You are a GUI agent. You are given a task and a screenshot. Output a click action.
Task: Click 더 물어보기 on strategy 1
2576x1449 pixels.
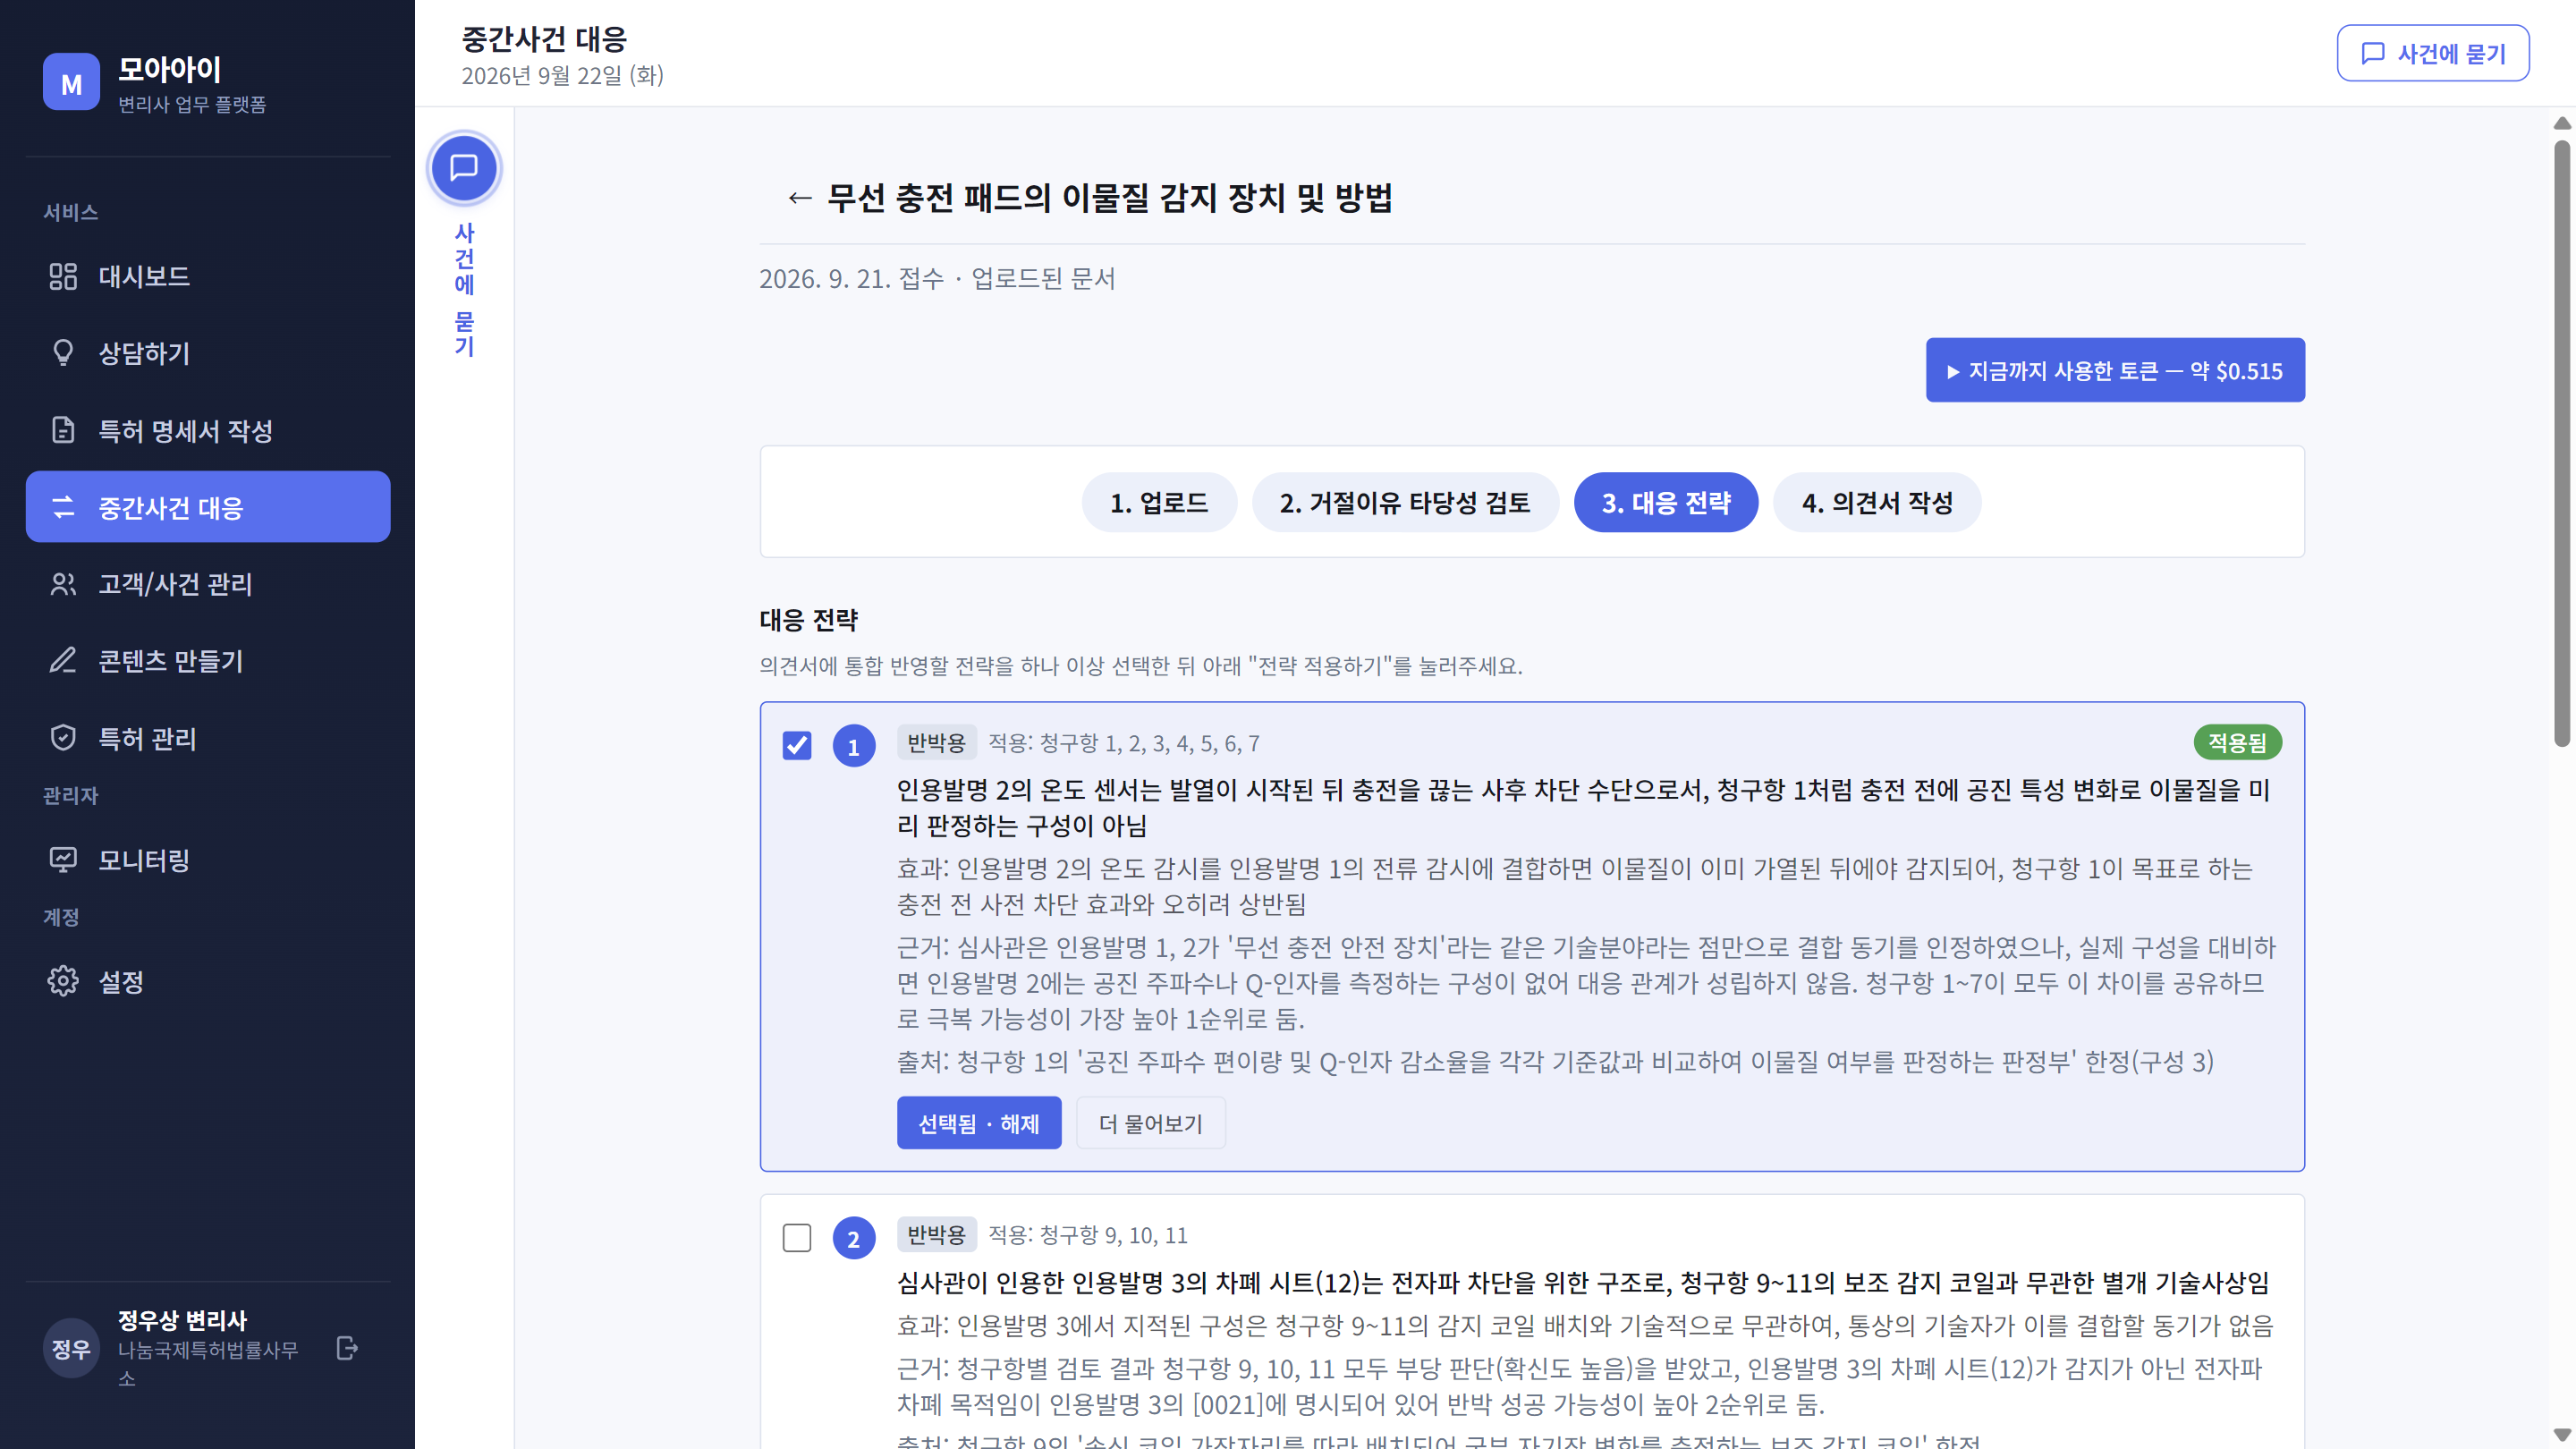coord(1151,1123)
